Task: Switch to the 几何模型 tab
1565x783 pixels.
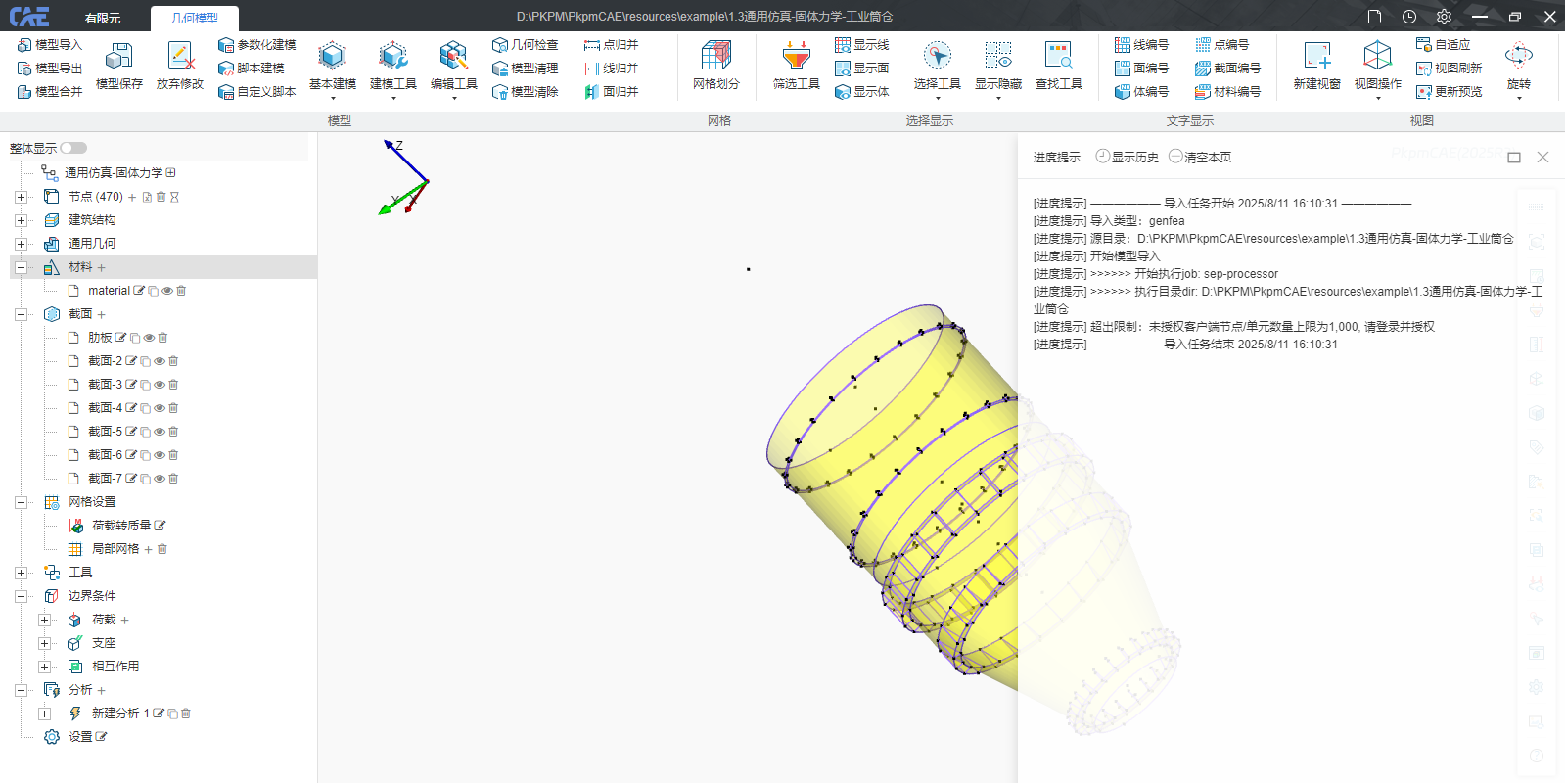Action: point(195,18)
